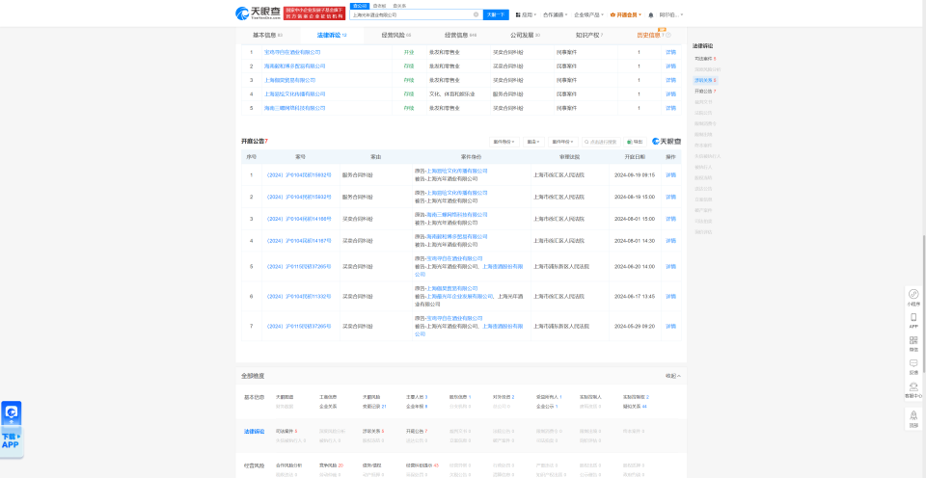Click 司法案件 in bottom 法律诉讼 row
926x478 pixels.
[286, 432]
